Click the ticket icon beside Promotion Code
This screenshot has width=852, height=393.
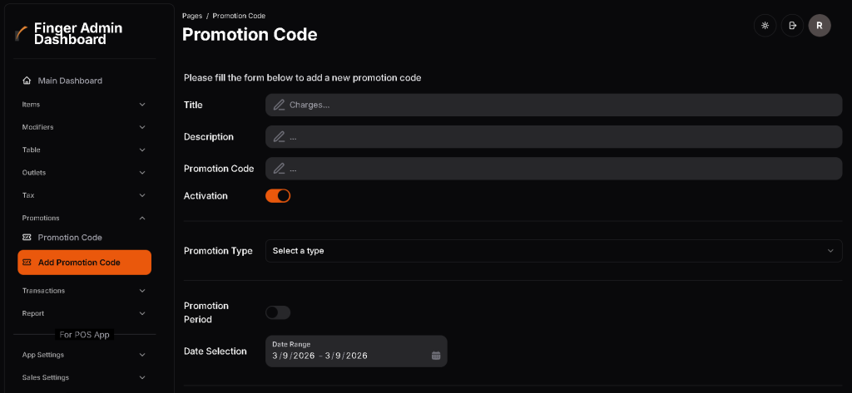[27, 238]
